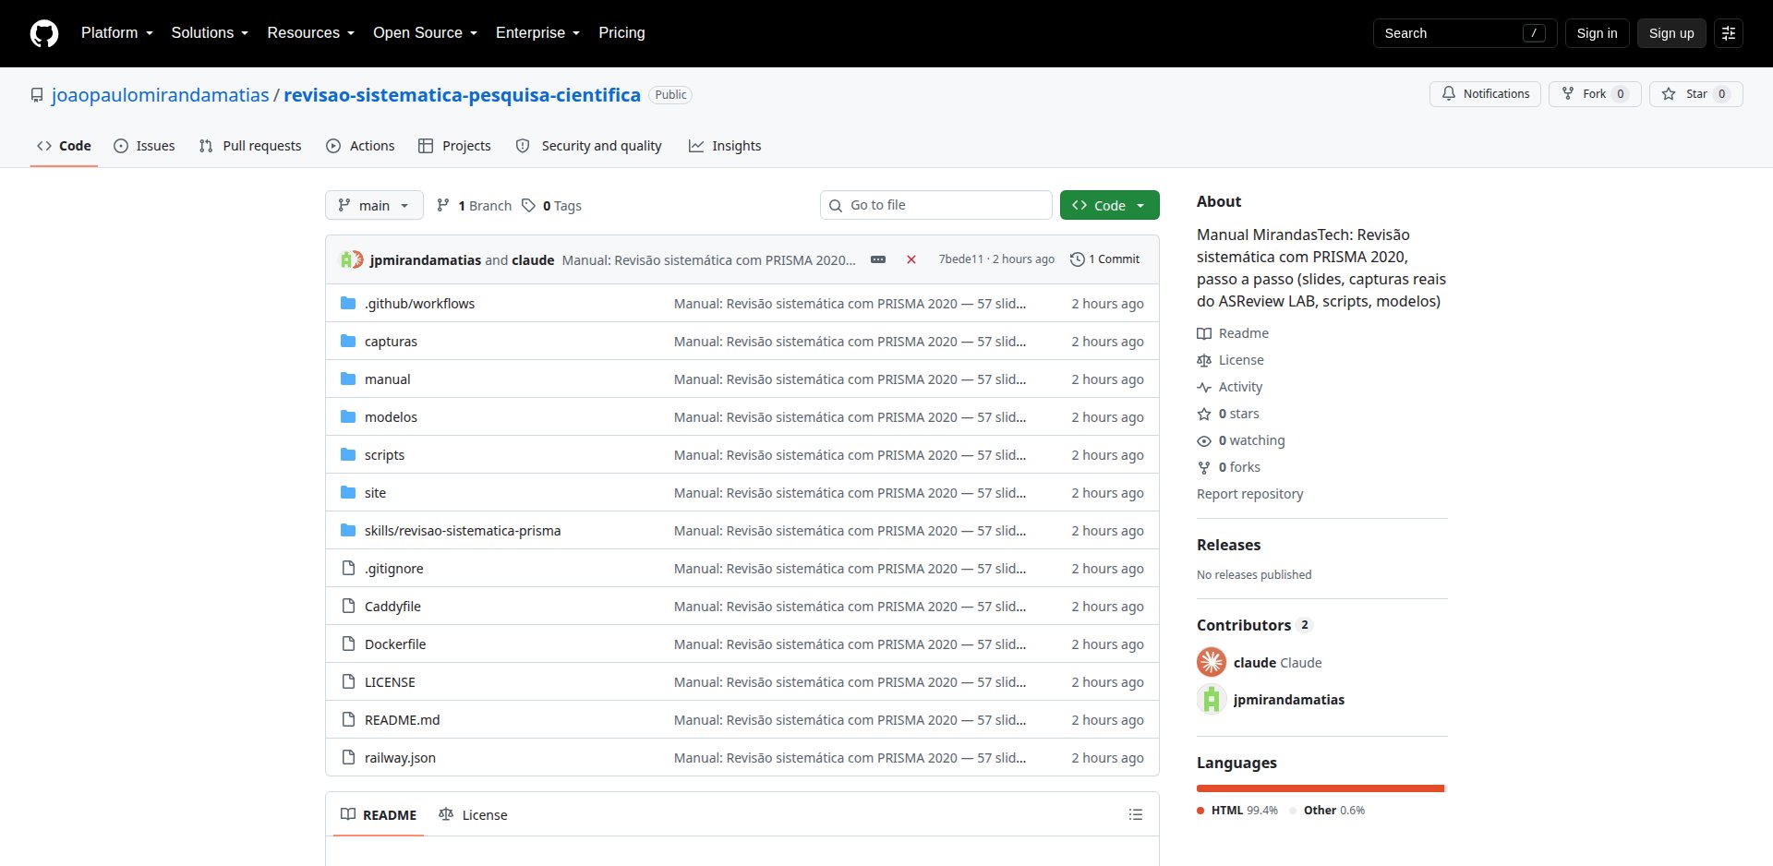
Task: Star this repository
Action: (x=1696, y=94)
